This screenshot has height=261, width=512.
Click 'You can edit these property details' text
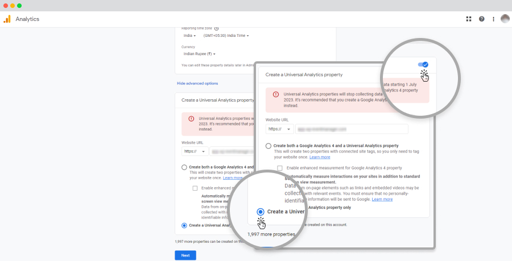(217, 65)
